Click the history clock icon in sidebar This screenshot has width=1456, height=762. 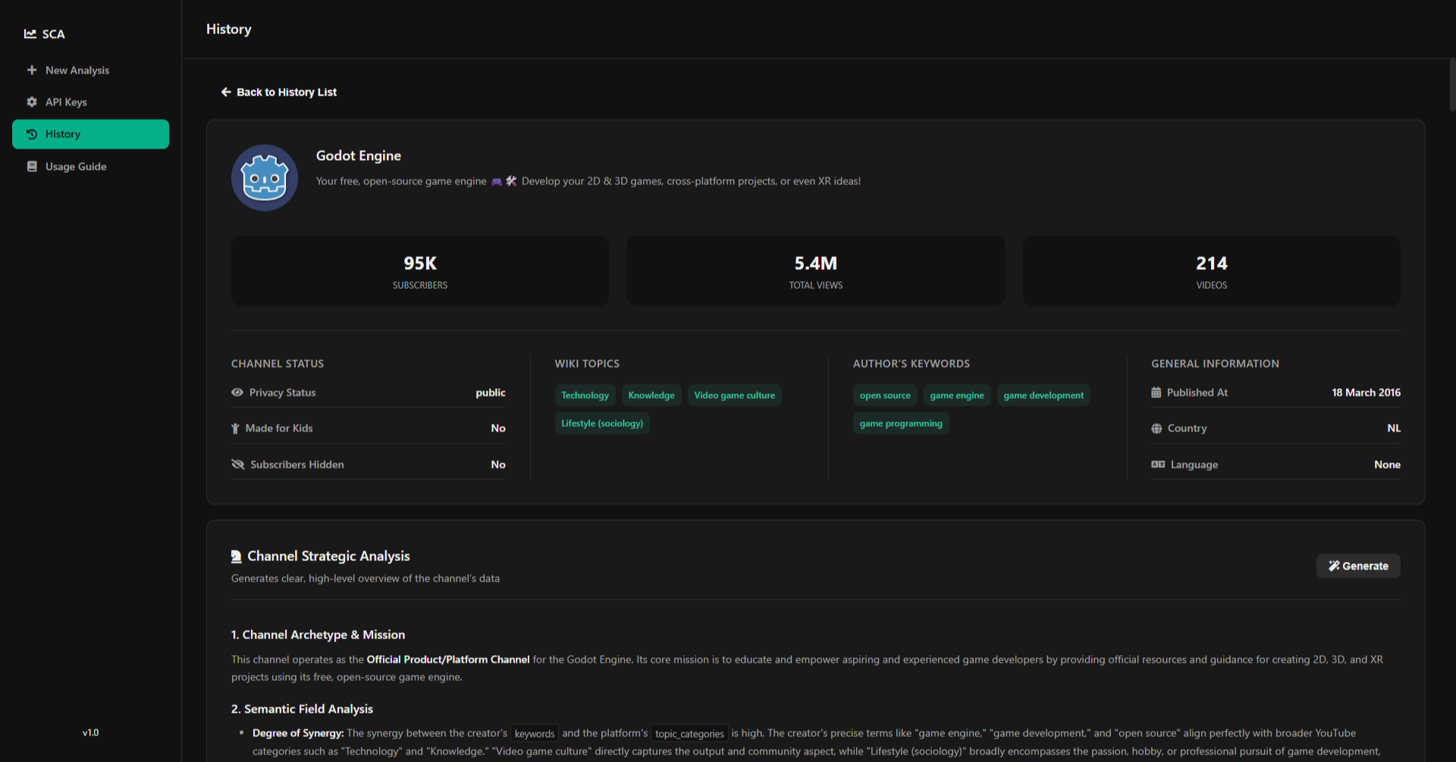click(32, 134)
